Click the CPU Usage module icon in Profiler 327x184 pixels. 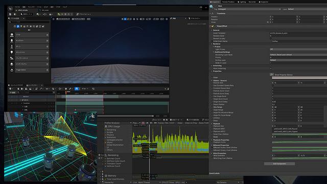106,126
